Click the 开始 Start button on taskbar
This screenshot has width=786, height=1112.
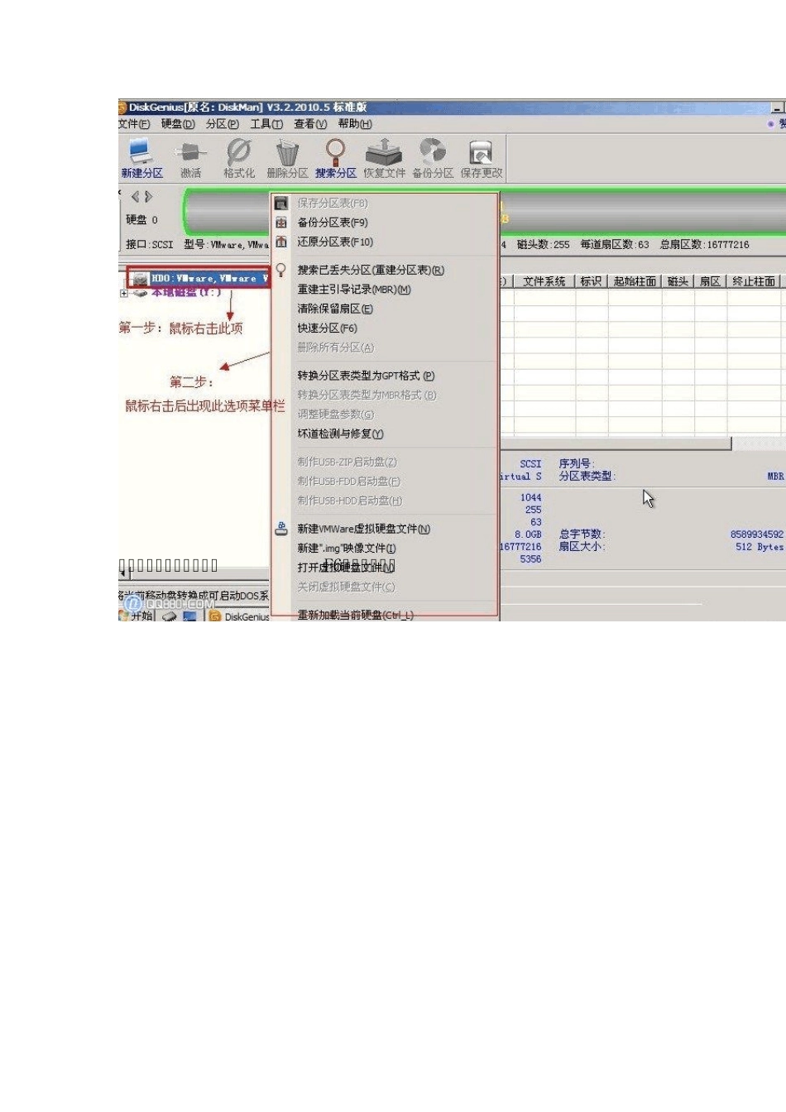pyautogui.click(x=137, y=616)
